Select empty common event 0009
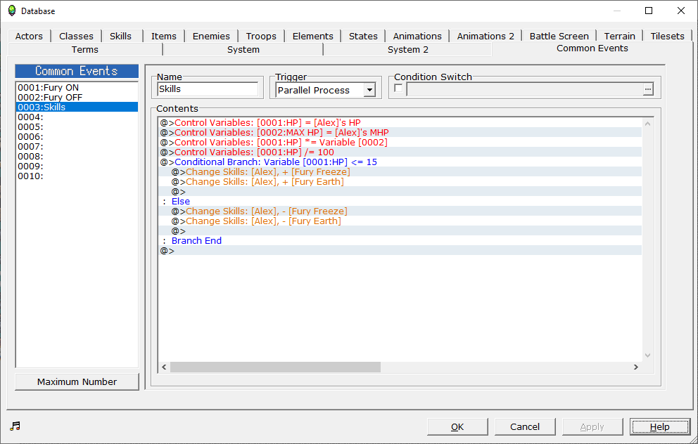This screenshot has height=444, width=698. 77,166
